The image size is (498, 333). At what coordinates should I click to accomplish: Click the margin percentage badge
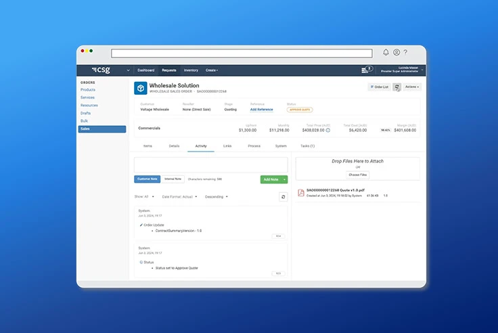(385, 130)
